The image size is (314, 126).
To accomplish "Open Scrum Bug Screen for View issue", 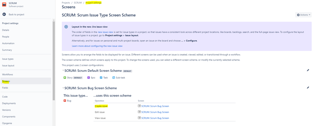I will point(155,118).
